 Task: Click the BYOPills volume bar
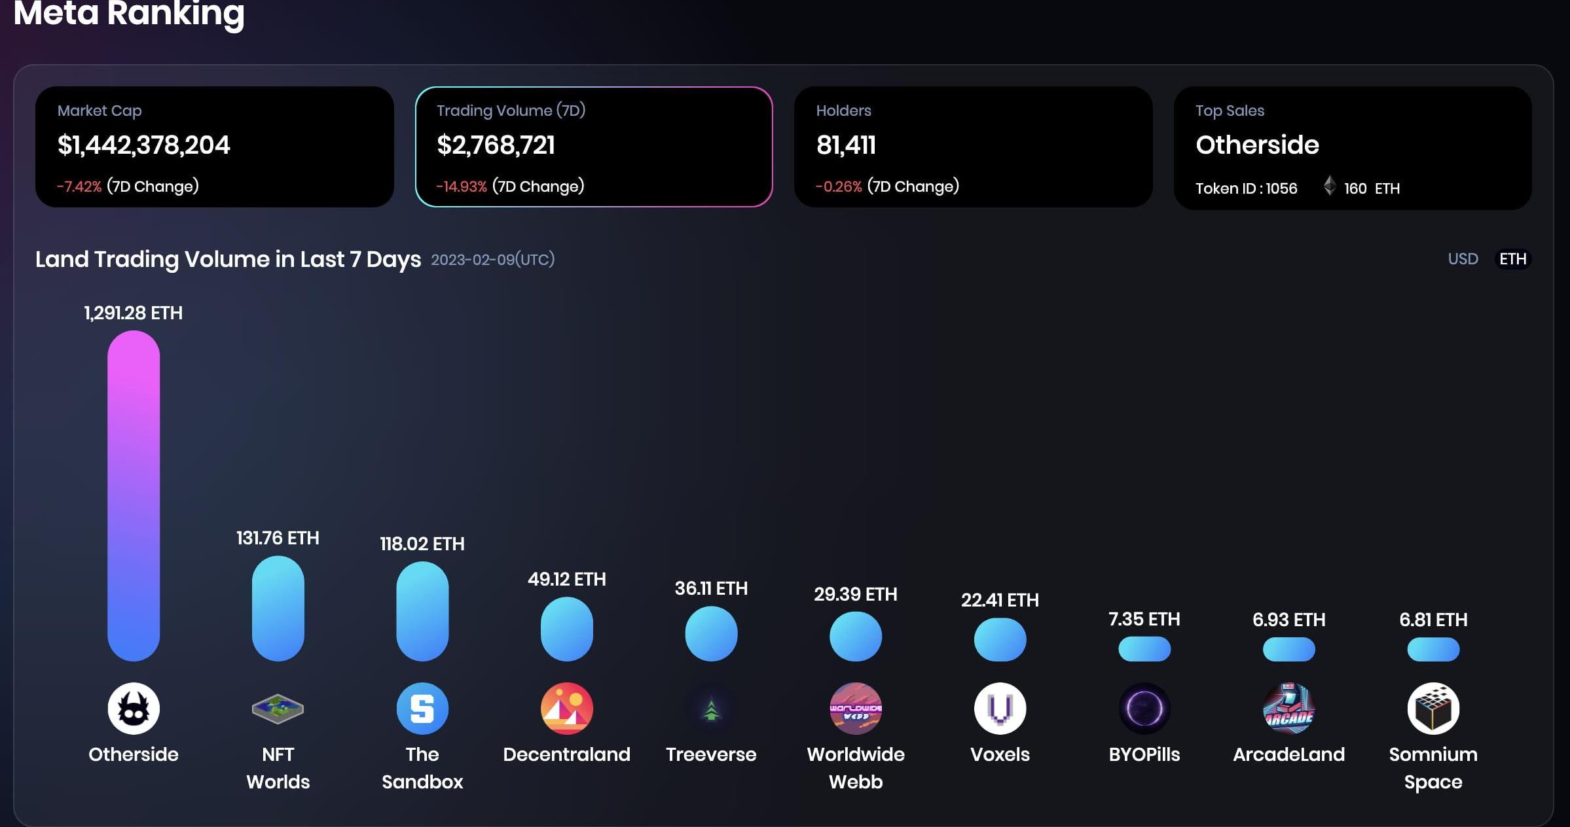tap(1144, 649)
